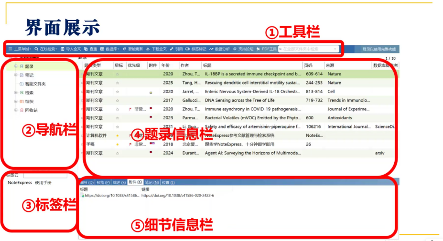The height and width of the screenshot is (241, 443).
Task: Open the 主菜单 main menu dropdown
Action: (20, 49)
